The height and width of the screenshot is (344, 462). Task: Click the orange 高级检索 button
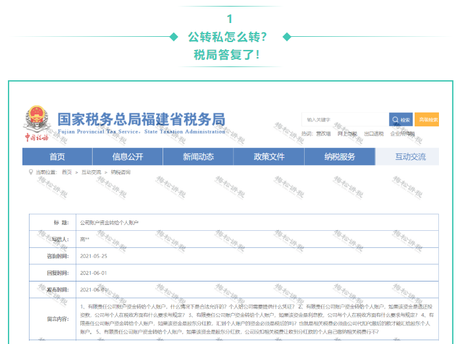click(x=426, y=120)
